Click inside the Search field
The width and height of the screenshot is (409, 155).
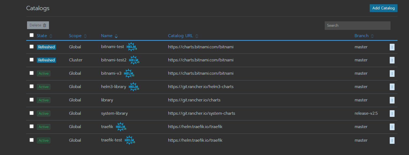357,25
